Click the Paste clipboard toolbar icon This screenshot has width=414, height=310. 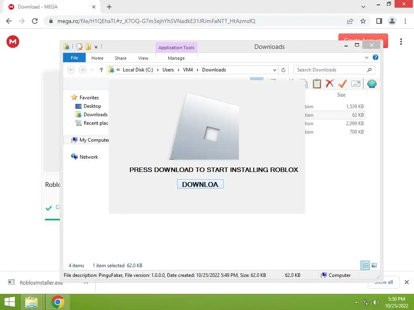coord(317,84)
